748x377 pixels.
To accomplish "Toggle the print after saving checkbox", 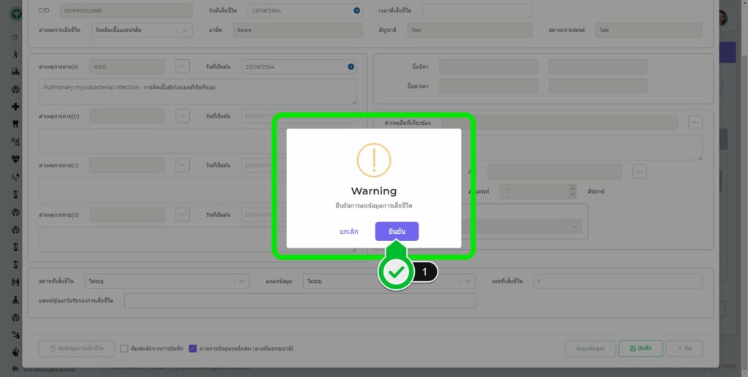I will (125, 349).
